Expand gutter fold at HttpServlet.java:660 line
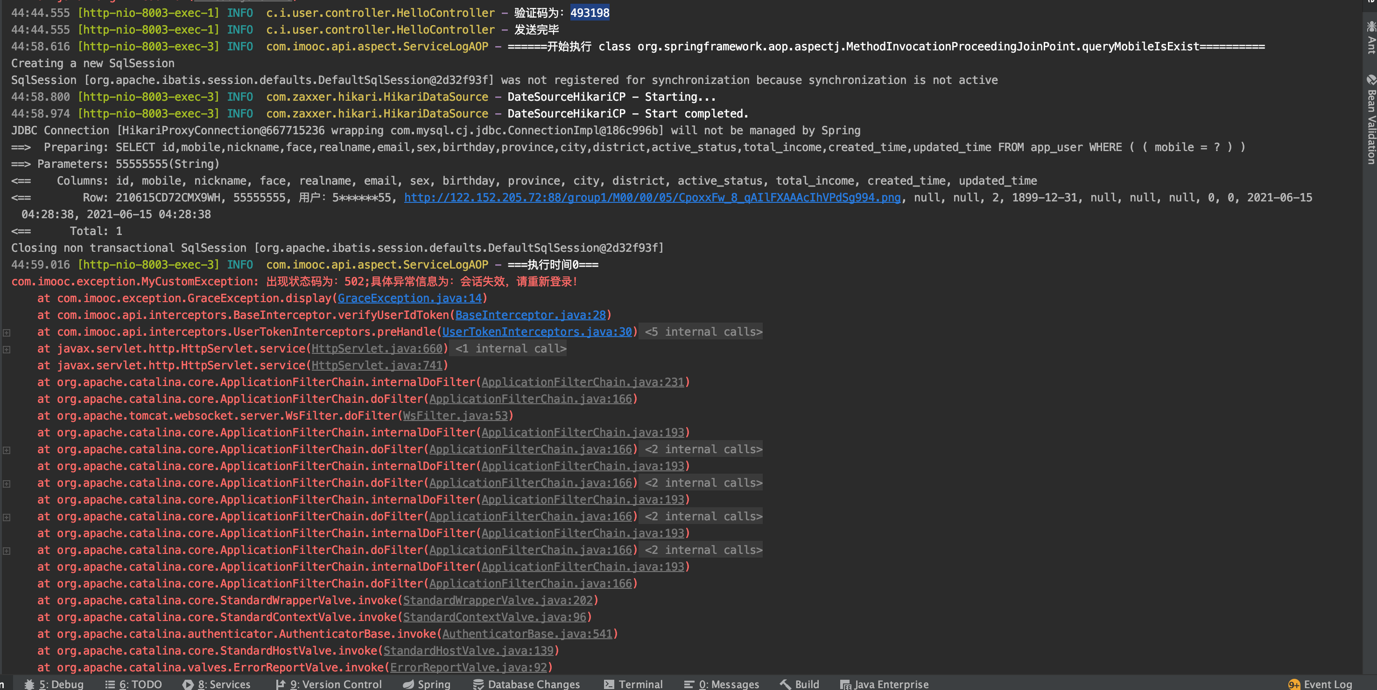The image size is (1377, 690). (7, 349)
